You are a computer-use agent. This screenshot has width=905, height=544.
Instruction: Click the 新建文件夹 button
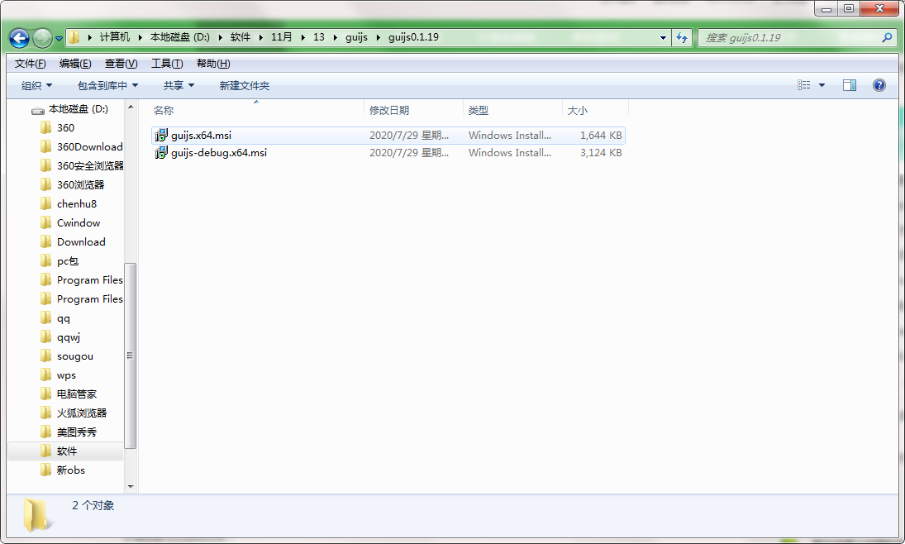point(244,85)
